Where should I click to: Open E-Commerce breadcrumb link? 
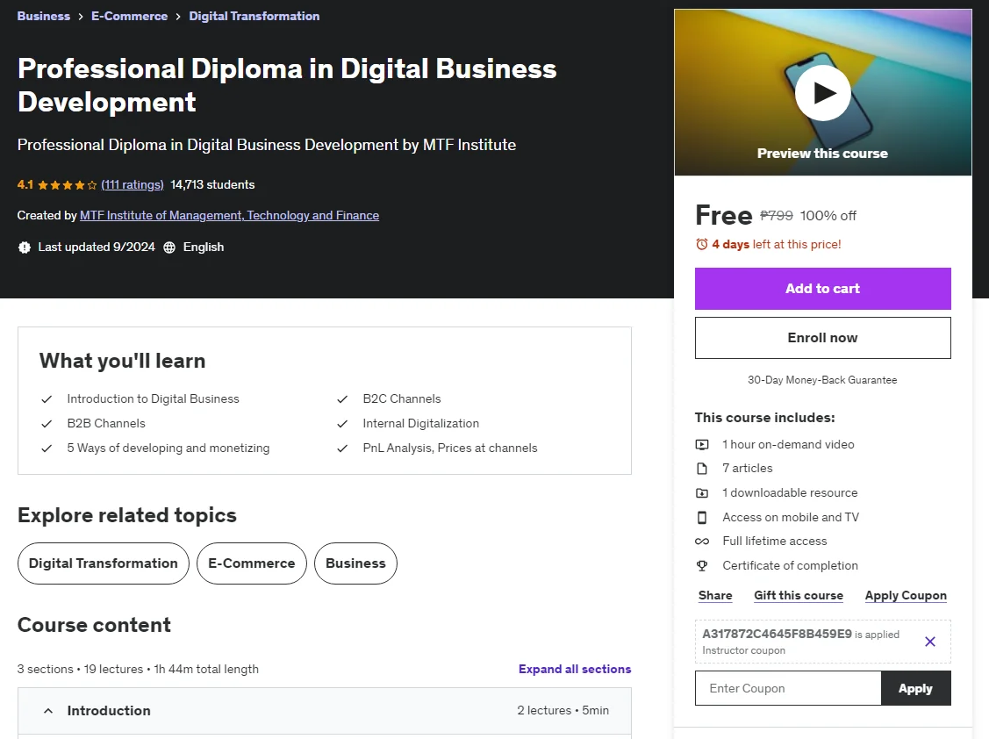(x=129, y=16)
